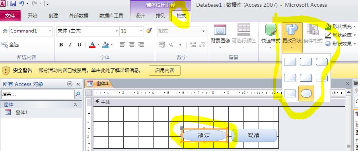358x151 pixels.
Task: Toggle Underline formatting
Action: click(79, 44)
